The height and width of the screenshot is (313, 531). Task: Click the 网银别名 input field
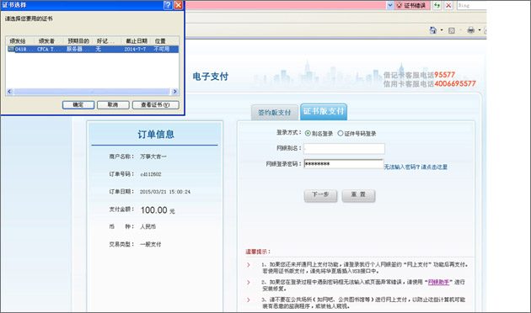pos(344,148)
